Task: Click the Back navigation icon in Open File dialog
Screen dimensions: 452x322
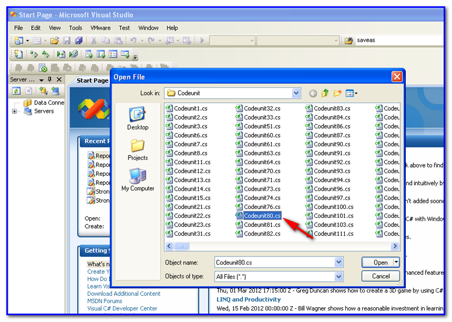Action: pyautogui.click(x=313, y=93)
